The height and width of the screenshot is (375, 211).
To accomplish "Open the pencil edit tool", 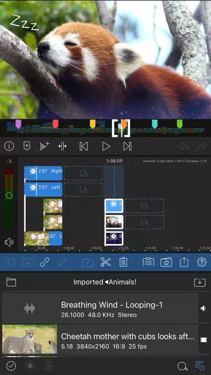I will point(62,262).
